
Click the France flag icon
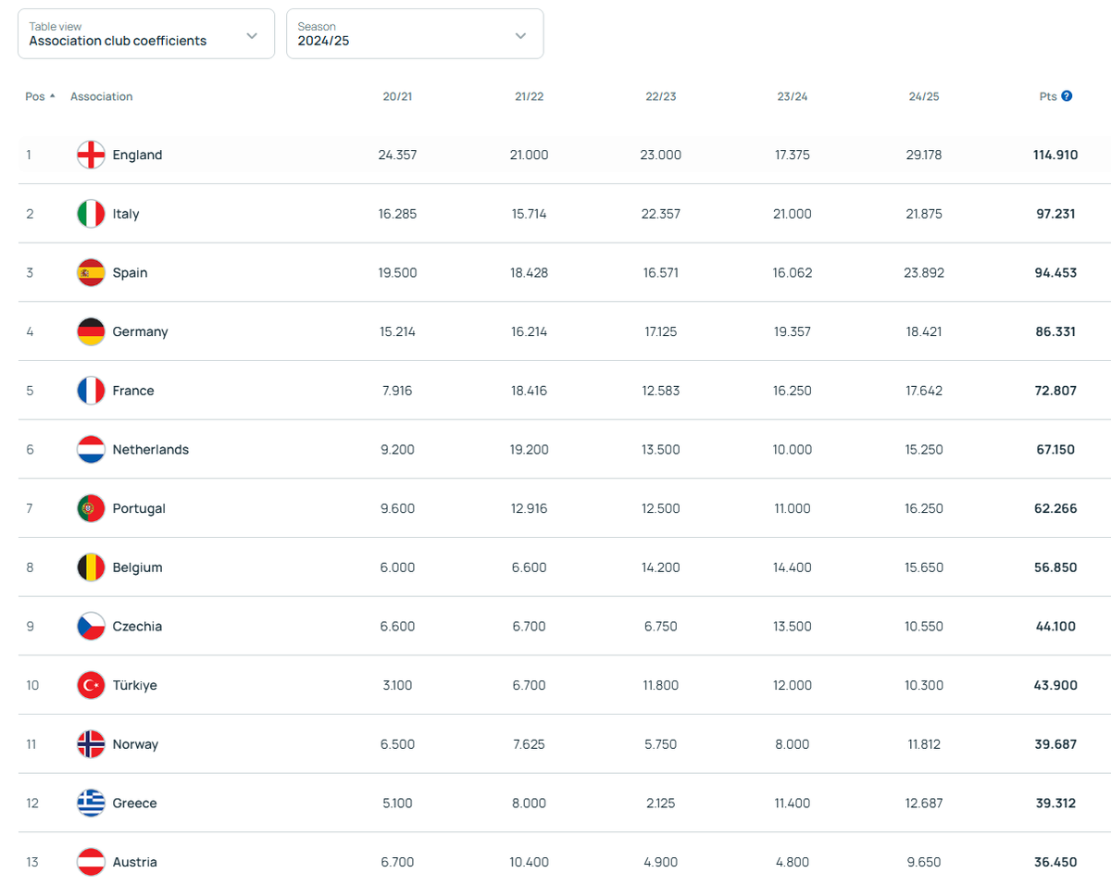91,391
